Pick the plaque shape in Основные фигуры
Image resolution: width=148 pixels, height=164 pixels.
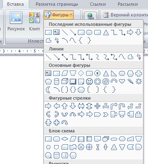pos(81,90)
